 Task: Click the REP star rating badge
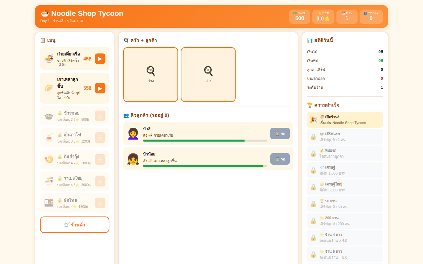pos(323,16)
